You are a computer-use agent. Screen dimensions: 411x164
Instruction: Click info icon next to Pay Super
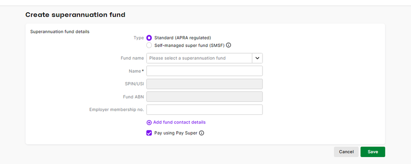click(202, 133)
